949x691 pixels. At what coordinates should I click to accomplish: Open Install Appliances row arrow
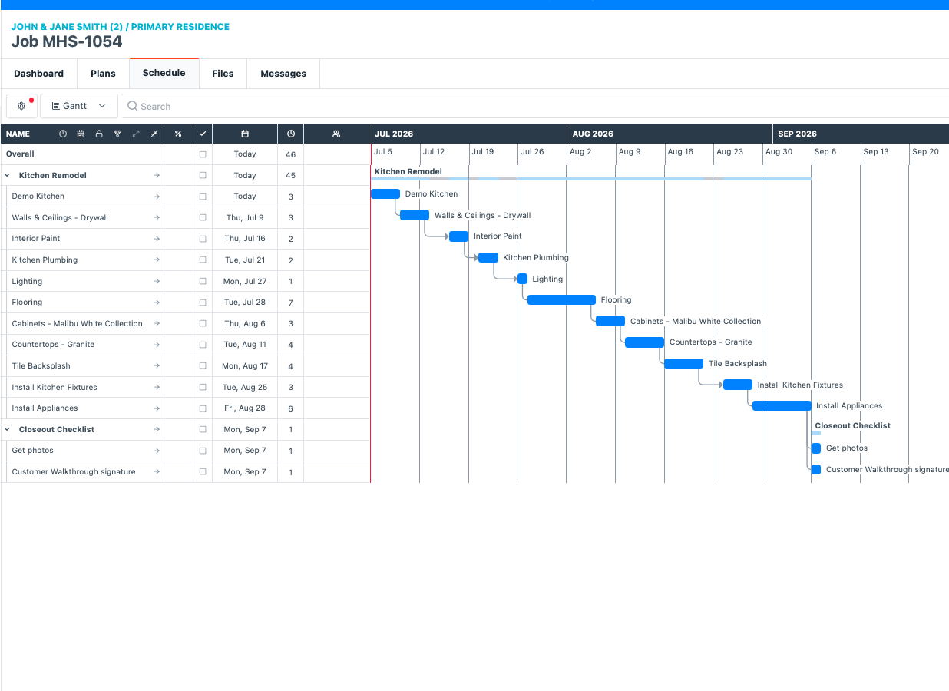157,408
